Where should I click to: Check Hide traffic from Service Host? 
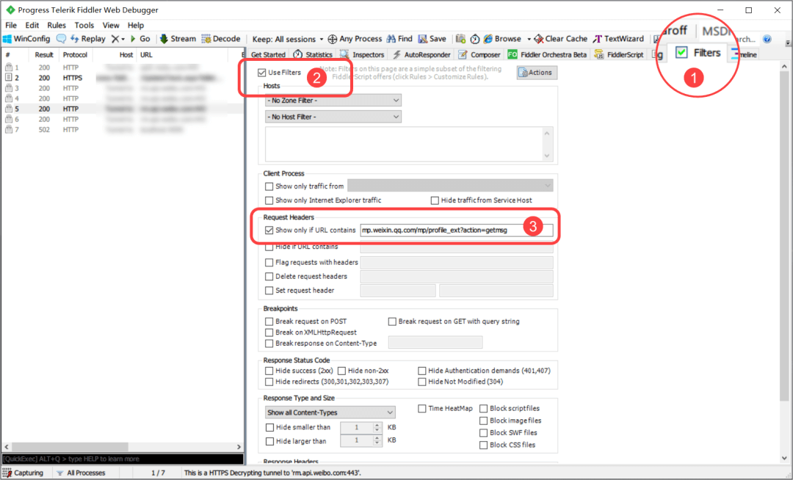pos(435,200)
